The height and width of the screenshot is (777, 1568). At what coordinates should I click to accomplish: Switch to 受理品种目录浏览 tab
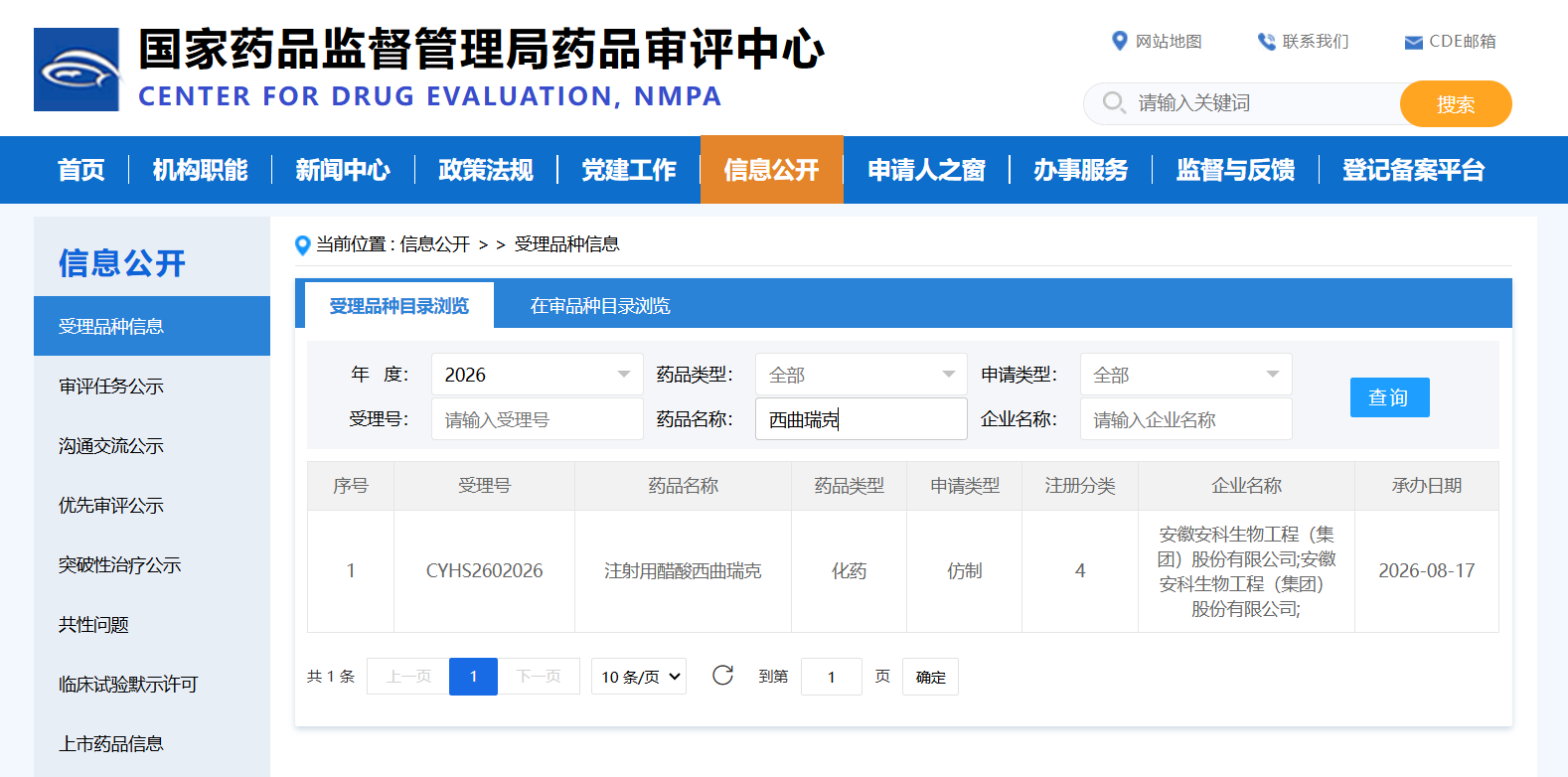399,306
